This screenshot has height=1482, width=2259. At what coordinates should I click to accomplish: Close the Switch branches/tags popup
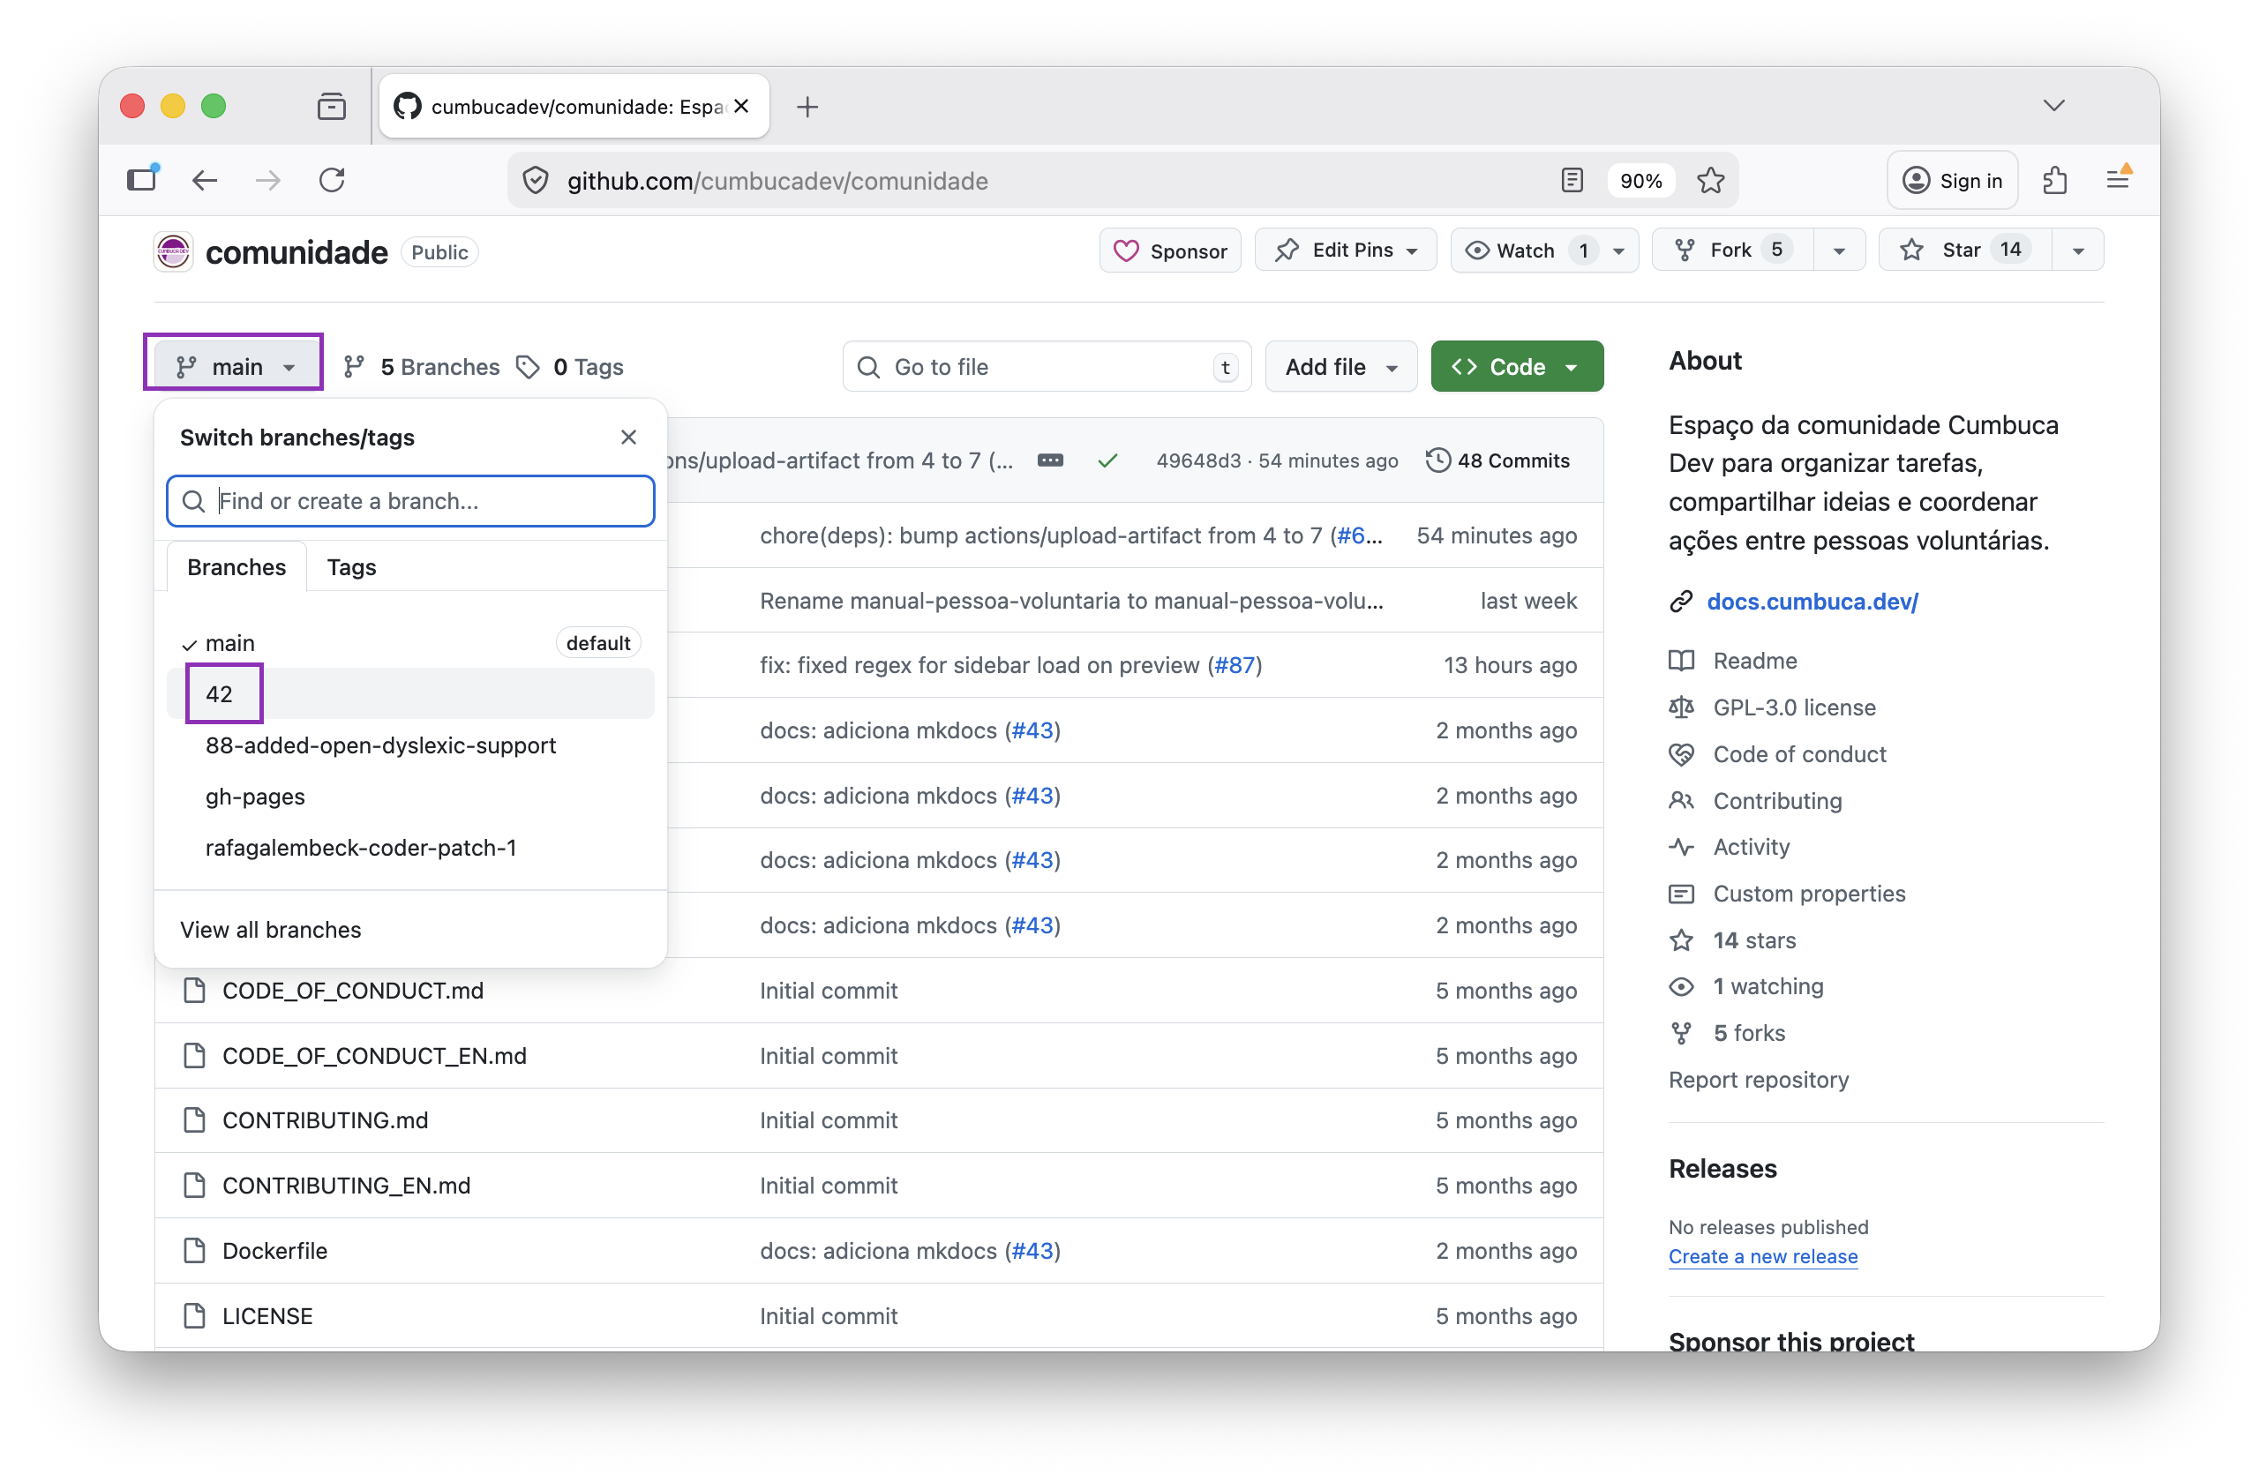click(628, 438)
